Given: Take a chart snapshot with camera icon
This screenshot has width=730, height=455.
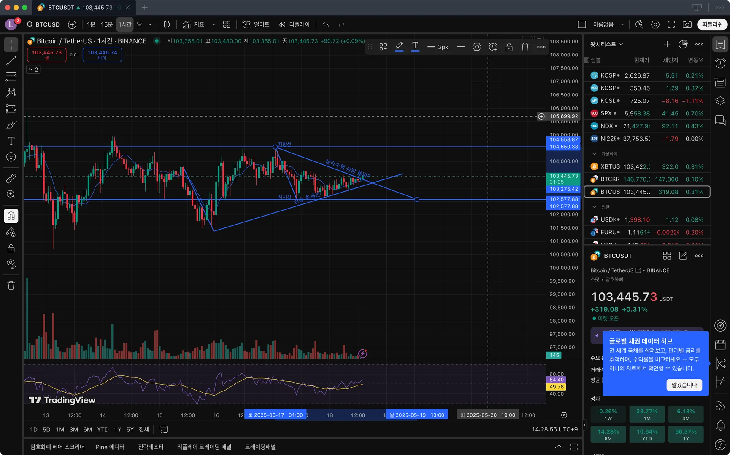Looking at the screenshot, I should click(687, 24).
